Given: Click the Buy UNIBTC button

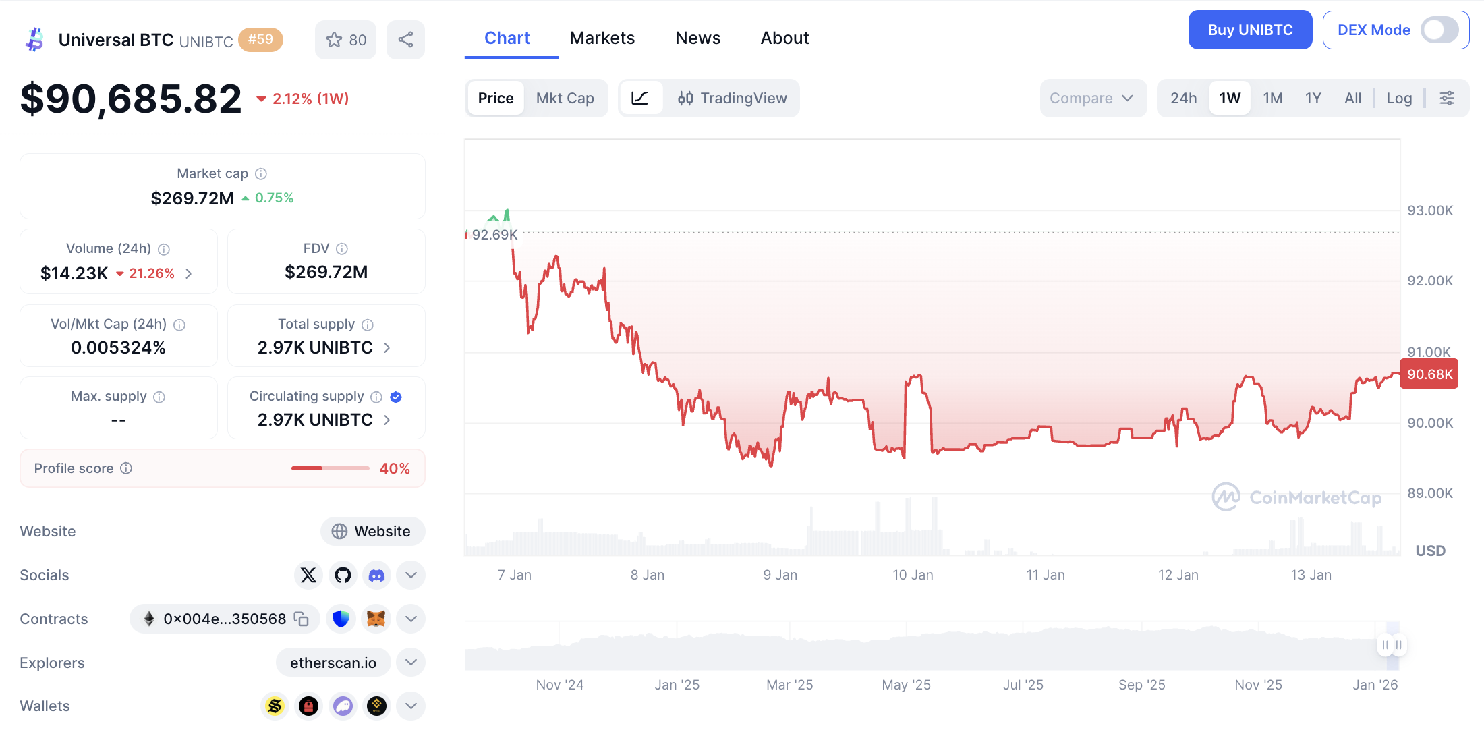Looking at the screenshot, I should pos(1250,30).
